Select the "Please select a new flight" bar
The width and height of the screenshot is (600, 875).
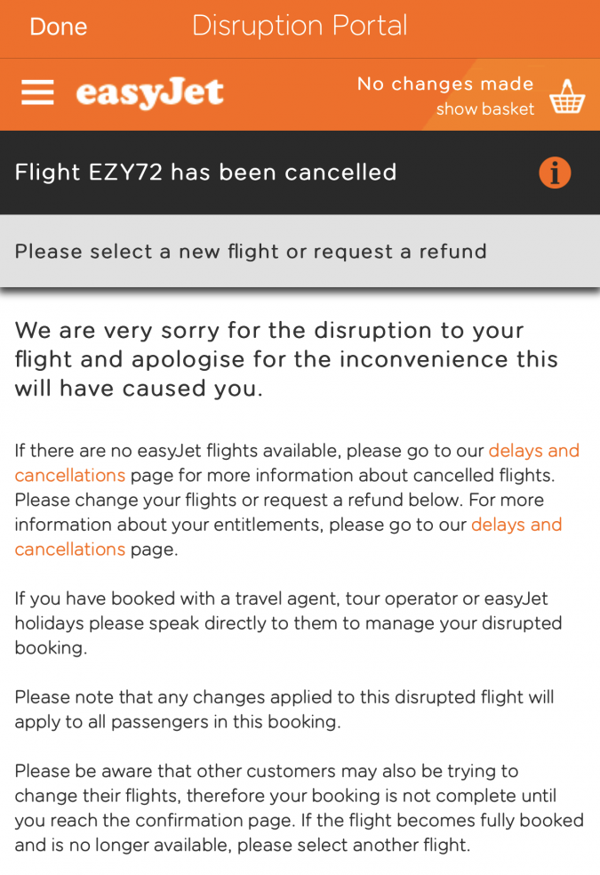pyautogui.click(x=251, y=252)
